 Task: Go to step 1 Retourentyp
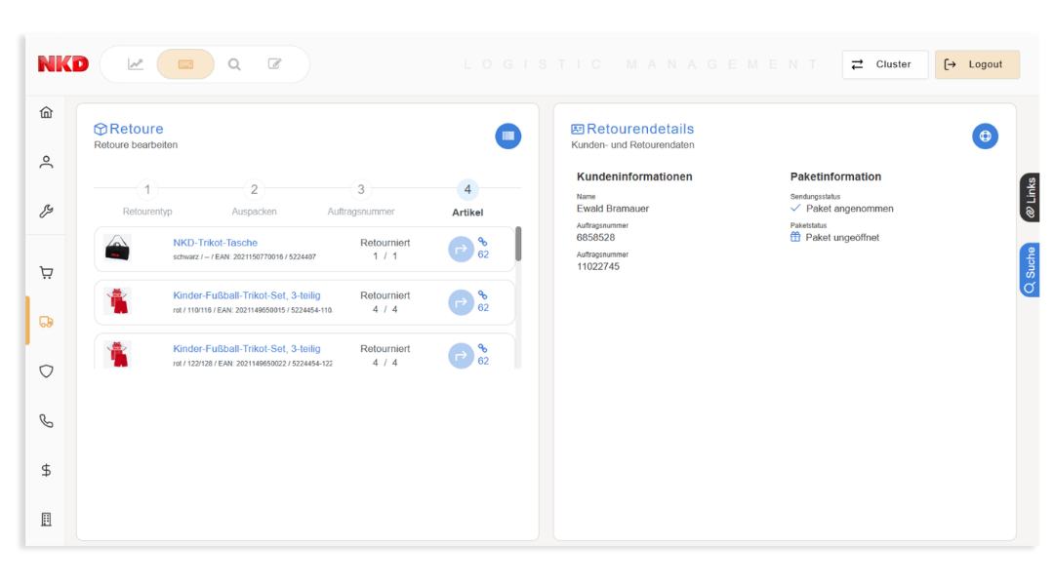pos(147,190)
